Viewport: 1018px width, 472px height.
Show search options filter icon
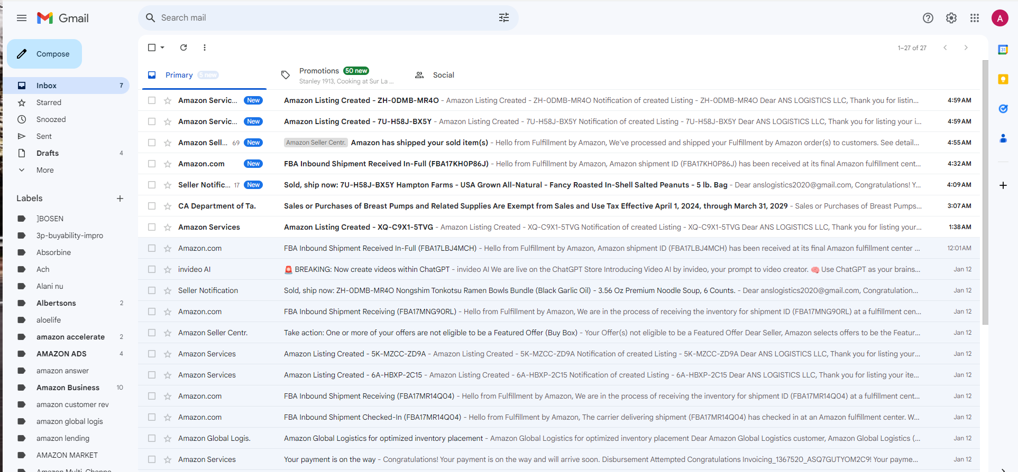click(504, 18)
